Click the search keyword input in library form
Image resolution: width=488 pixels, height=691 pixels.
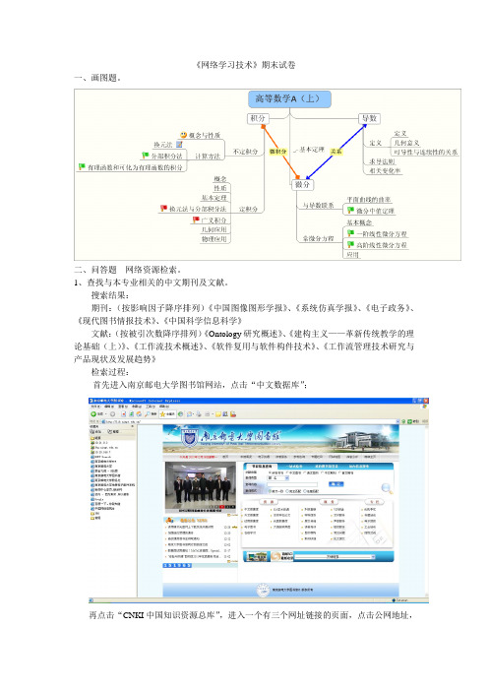(292, 484)
